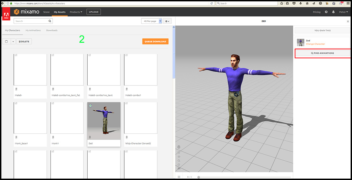Click the site information icon in the address bar

[8, 3]
